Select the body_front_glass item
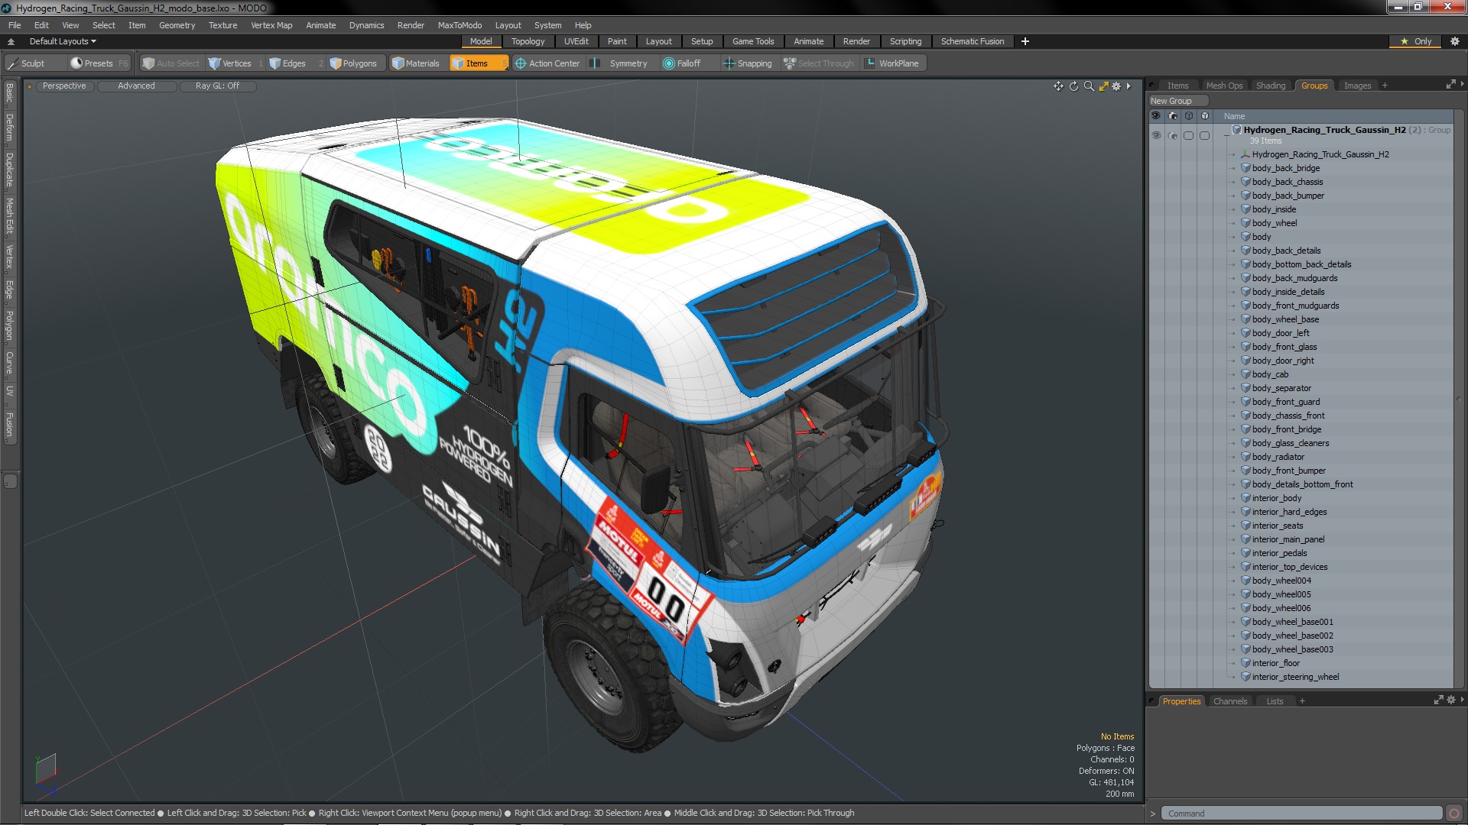 (x=1284, y=347)
